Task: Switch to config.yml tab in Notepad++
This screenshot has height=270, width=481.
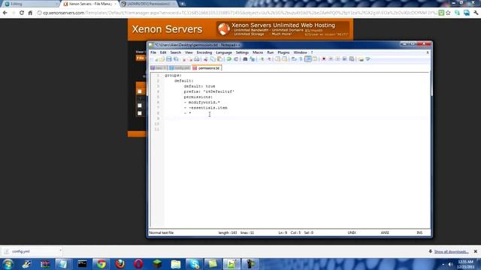Action: (x=180, y=68)
